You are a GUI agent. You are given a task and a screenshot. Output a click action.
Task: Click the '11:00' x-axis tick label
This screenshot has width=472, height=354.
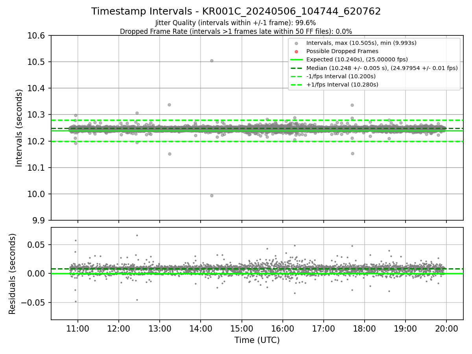(x=77, y=328)
